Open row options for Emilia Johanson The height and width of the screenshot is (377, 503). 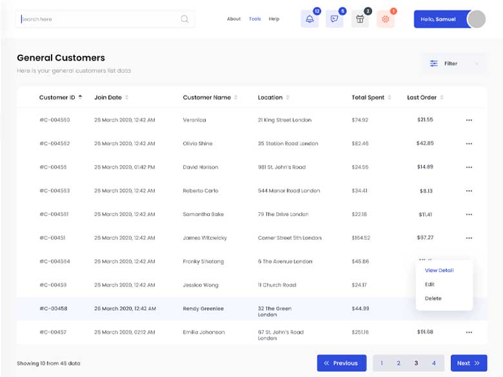click(x=469, y=333)
